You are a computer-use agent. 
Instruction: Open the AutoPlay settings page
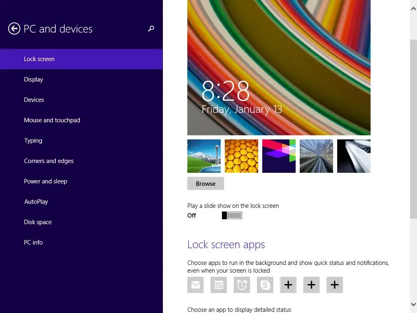point(81,202)
